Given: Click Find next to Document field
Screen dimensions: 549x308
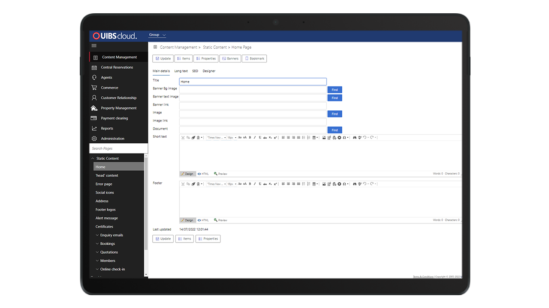Looking at the screenshot, I should point(335,130).
